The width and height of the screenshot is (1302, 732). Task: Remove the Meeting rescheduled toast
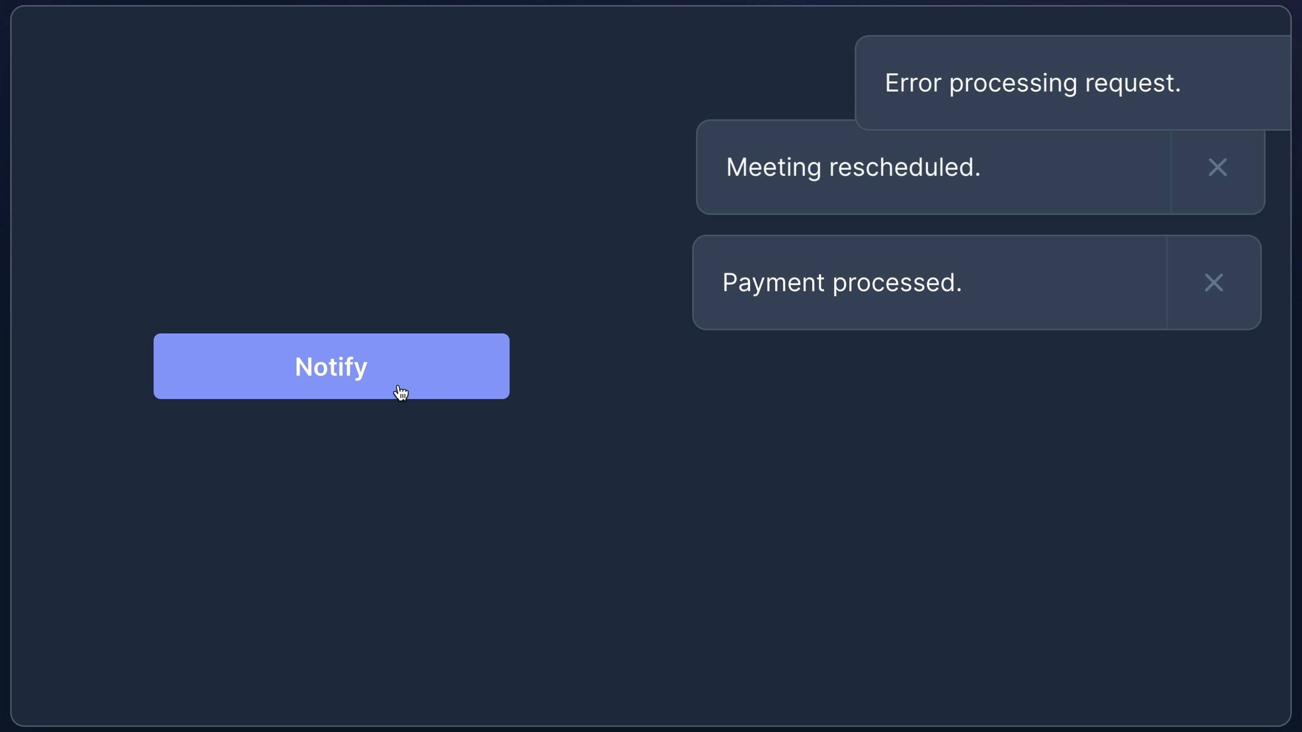(x=1217, y=167)
